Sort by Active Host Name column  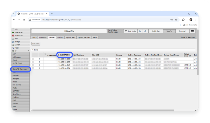171,55
